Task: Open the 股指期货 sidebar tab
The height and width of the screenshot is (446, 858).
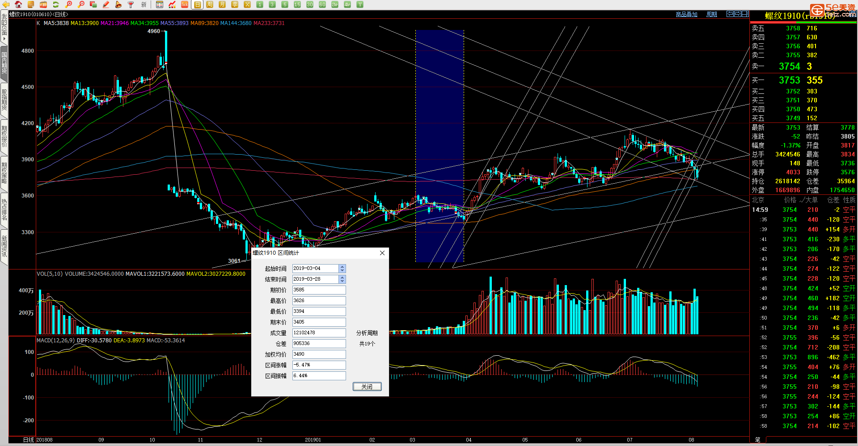Action: coord(4,100)
